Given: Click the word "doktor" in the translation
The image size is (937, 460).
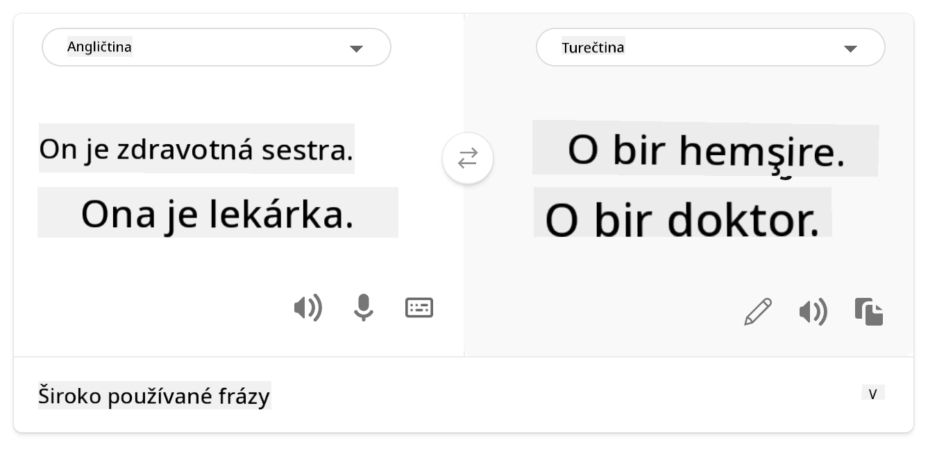Looking at the screenshot, I should [743, 220].
